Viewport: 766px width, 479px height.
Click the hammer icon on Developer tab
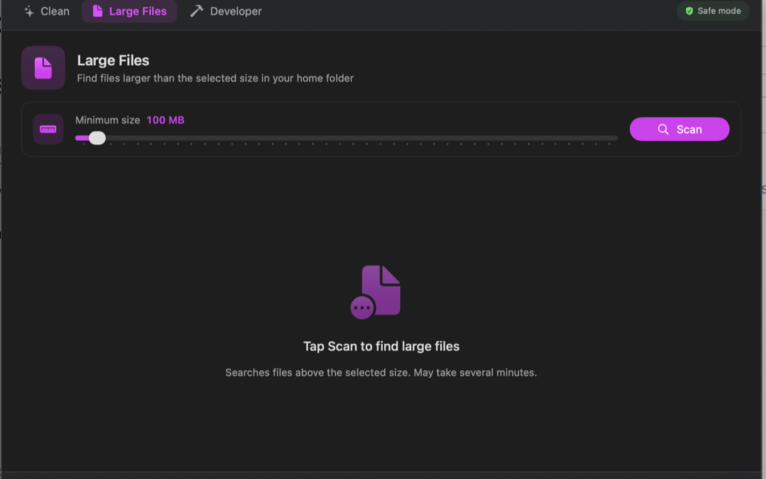pyautogui.click(x=196, y=11)
